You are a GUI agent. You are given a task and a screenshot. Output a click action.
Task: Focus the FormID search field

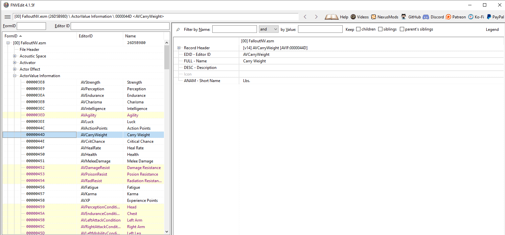(x=32, y=26)
